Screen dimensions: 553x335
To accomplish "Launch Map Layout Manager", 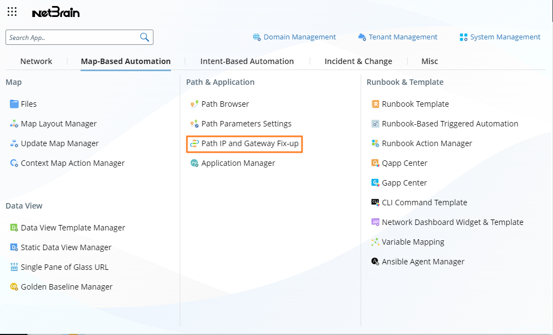I will click(58, 124).
